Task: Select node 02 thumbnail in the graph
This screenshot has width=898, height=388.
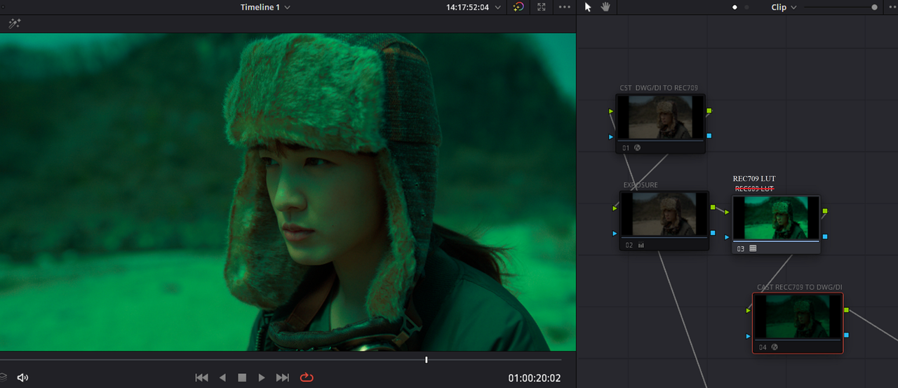Action: click(664, 215)
